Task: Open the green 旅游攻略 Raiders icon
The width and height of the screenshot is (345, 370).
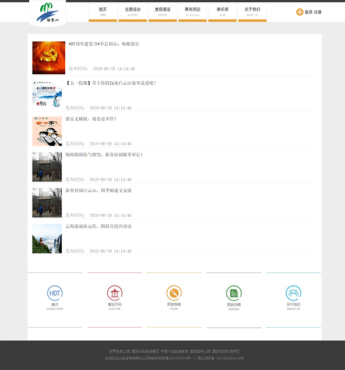Action: (234, 293)
